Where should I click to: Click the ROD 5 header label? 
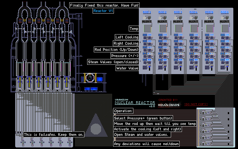tap(209, 12)
